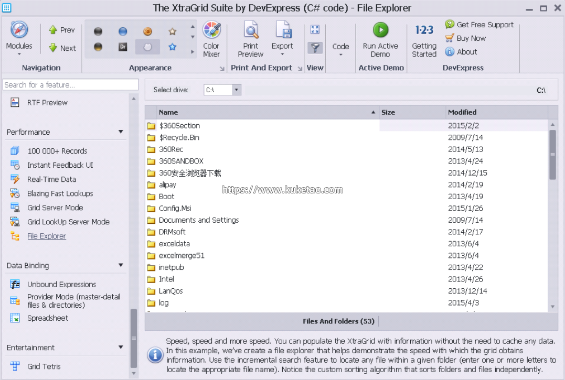This screenshot has height=380, width=565.
Task: Toggle the filter funnel view button
Action: [x=315, y=48]
